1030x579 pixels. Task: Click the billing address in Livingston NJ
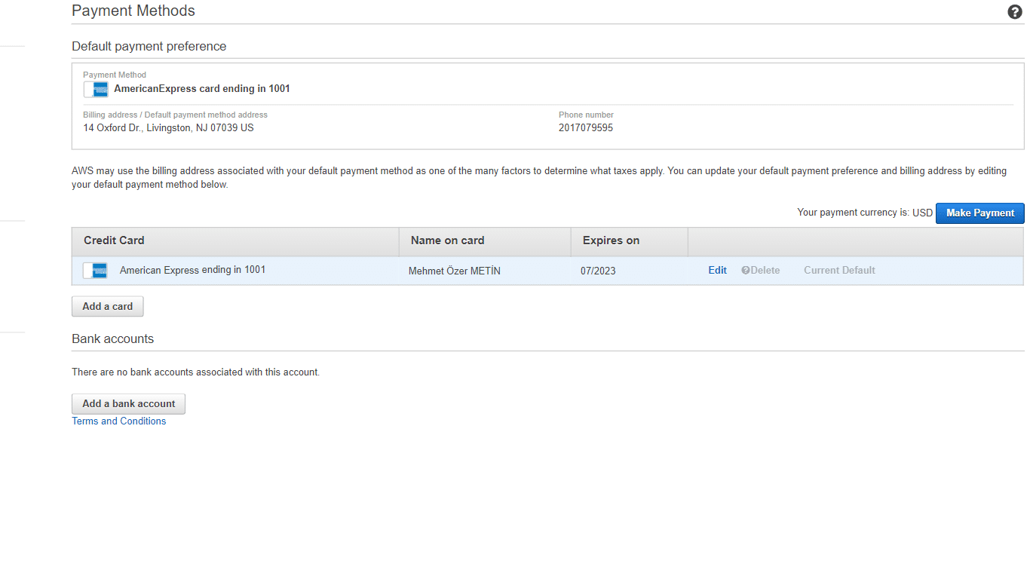[x=168, y=127]
